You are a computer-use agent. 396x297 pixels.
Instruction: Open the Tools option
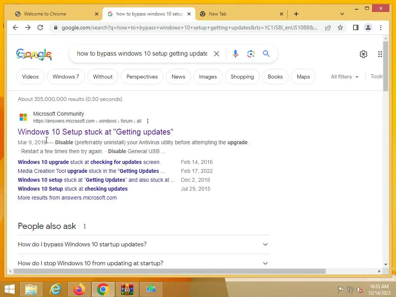coord(376,77)
